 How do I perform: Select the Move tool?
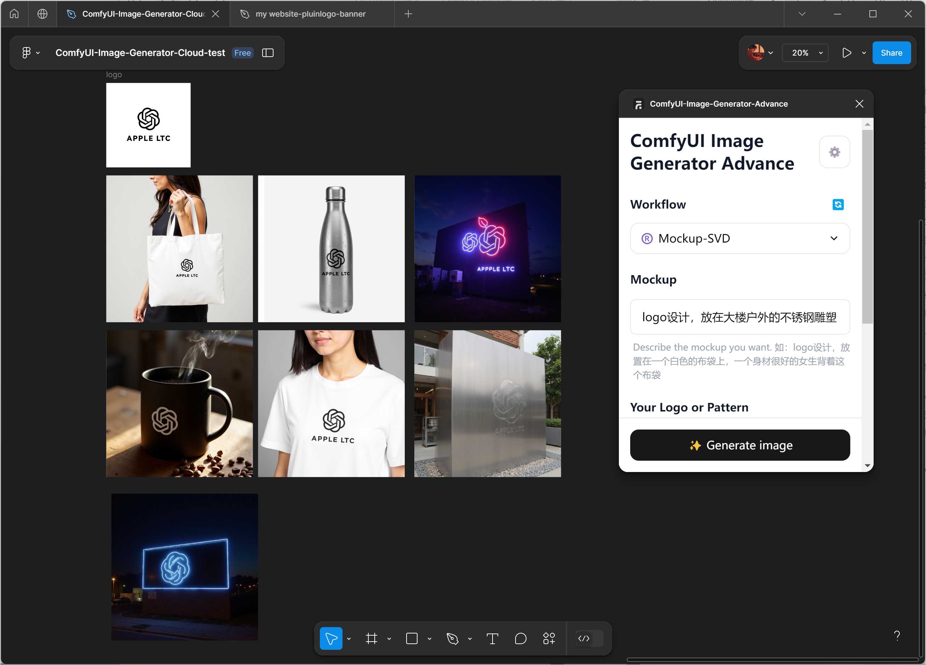[331, 638]
